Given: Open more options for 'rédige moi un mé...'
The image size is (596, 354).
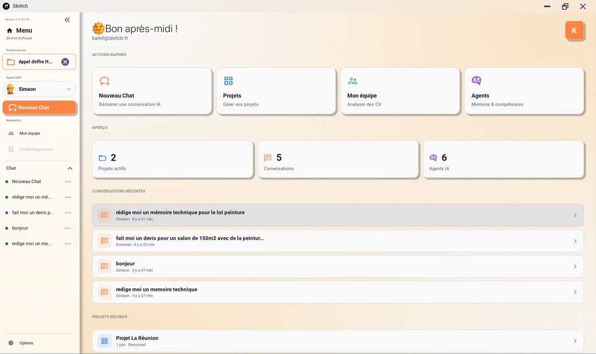Looking at the screenshot, I should click(68, 197).
